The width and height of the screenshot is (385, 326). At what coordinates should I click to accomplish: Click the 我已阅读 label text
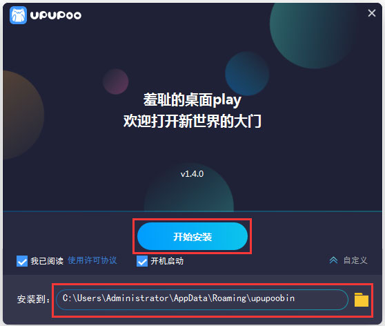[47, 261]
